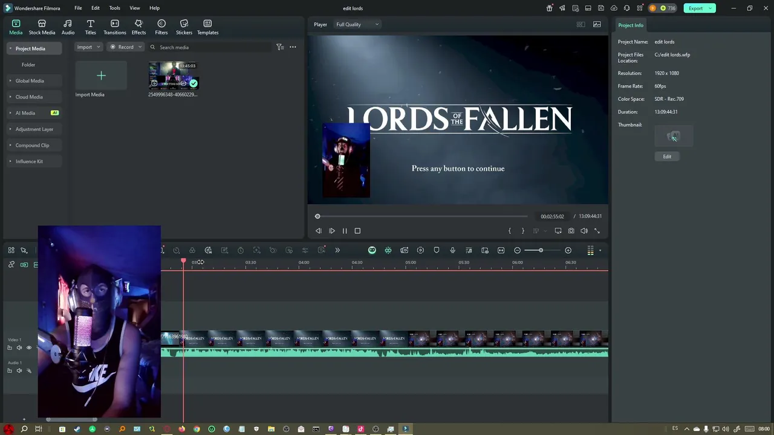774x435 pixels.
Task: Toggle timeline link unlink icon
Action: click(x=11, y=265)
